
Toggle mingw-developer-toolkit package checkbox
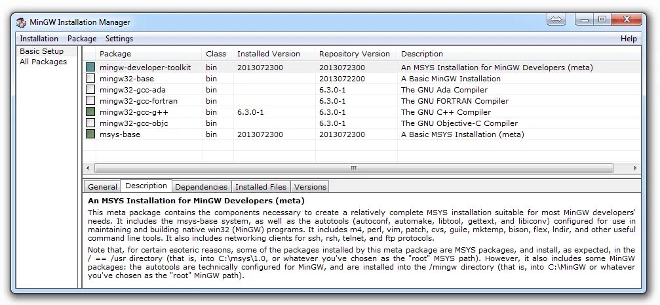coord(90,68)
